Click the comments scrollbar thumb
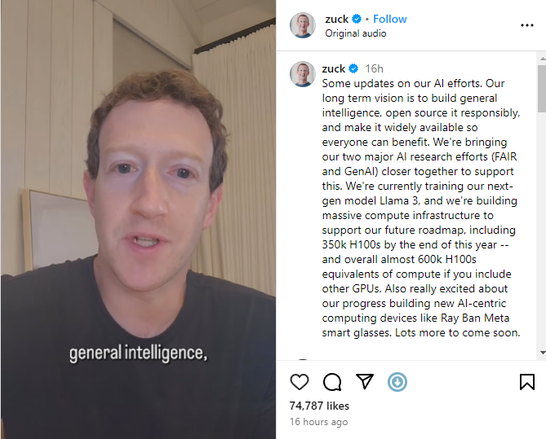 pos(542,89)
